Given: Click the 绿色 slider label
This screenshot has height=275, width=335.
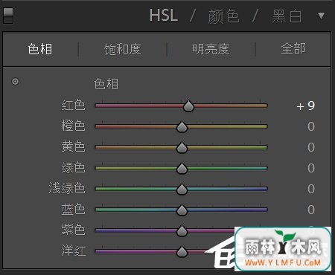Looking at the screenshot, I should coord(73,167).
